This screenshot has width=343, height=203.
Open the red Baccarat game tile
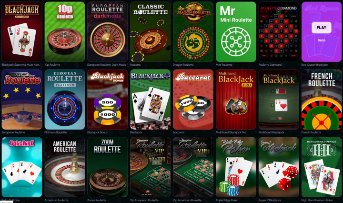193,99
